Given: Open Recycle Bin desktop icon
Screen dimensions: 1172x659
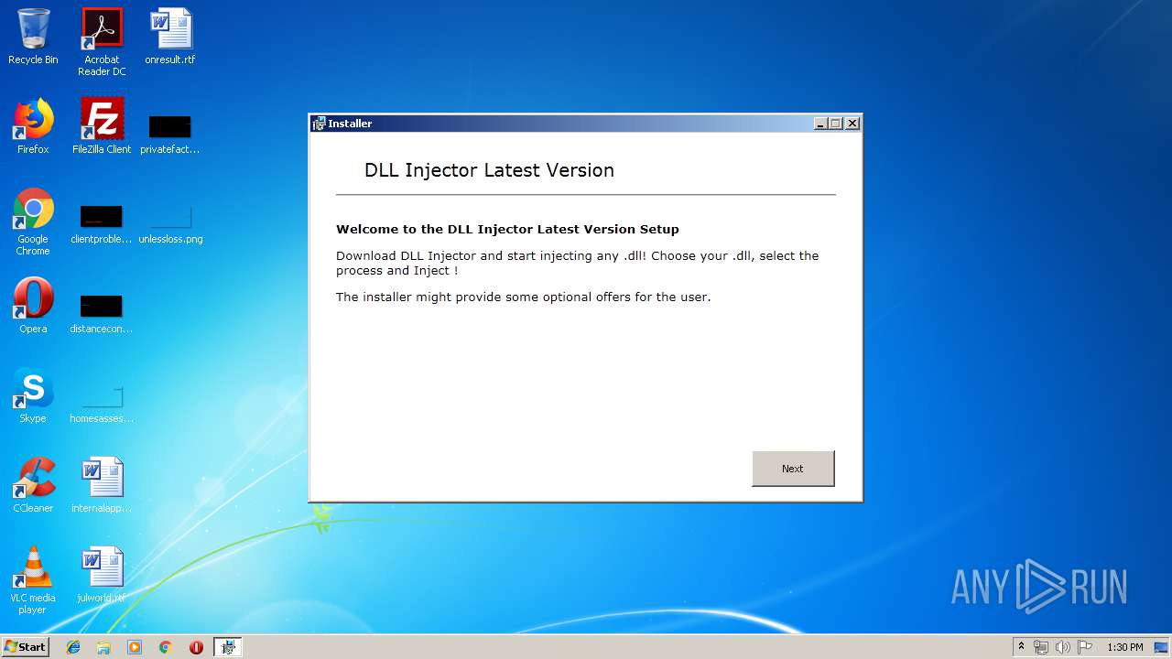Looking at the screenshot, I should (33, 37).
